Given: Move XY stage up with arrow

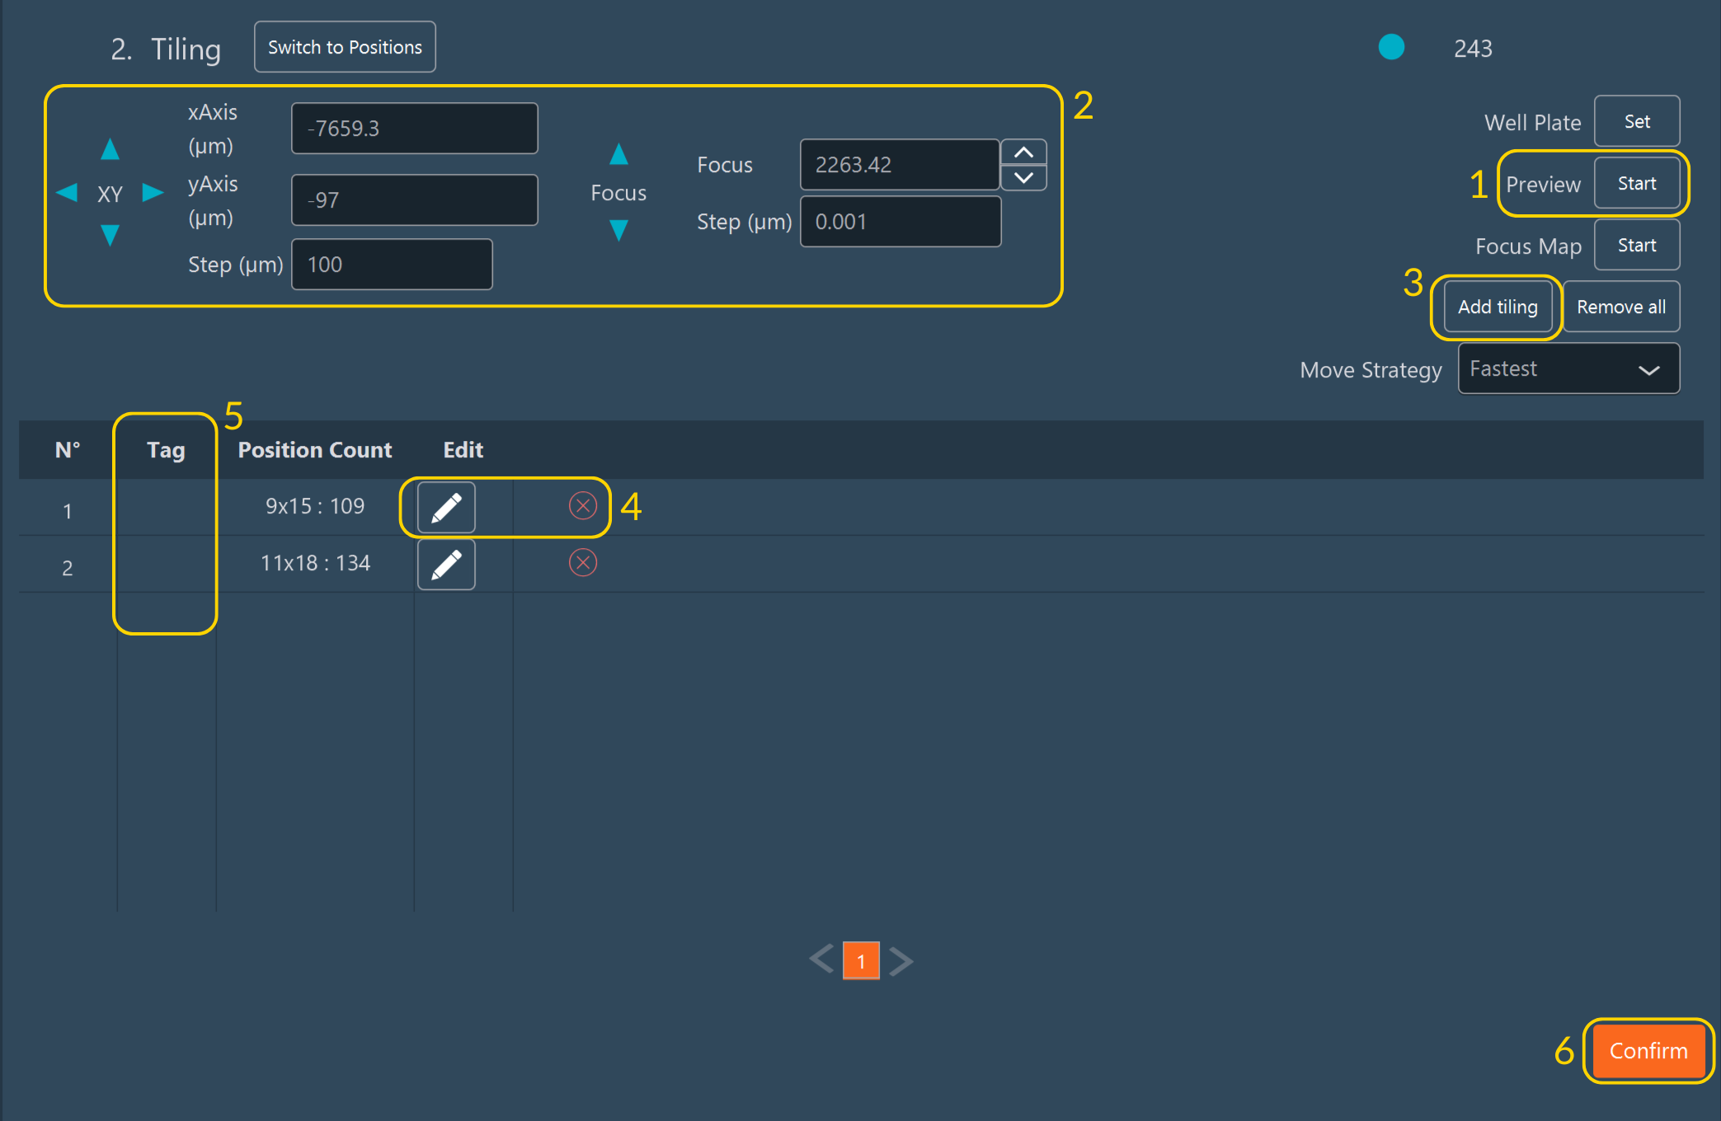Looking at the screenshot, I should (110, 149).
